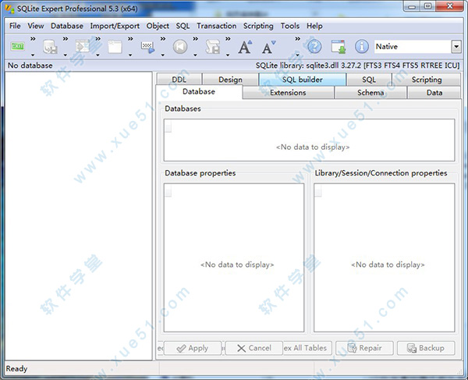Open the File menu
This screenshot has width=468, height=380.
point(15,26)
